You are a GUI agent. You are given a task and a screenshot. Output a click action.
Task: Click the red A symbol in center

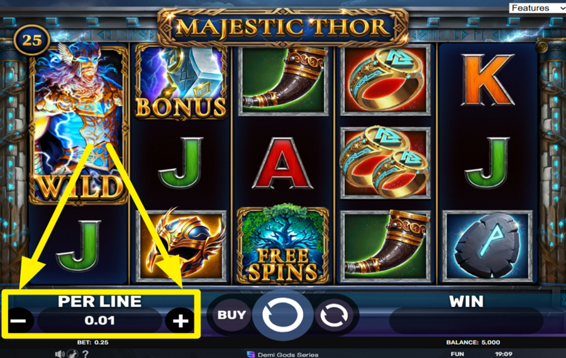coord(282,163)
